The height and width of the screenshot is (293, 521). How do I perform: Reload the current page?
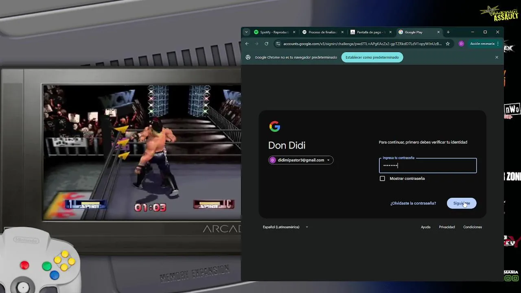pos(266,44)
